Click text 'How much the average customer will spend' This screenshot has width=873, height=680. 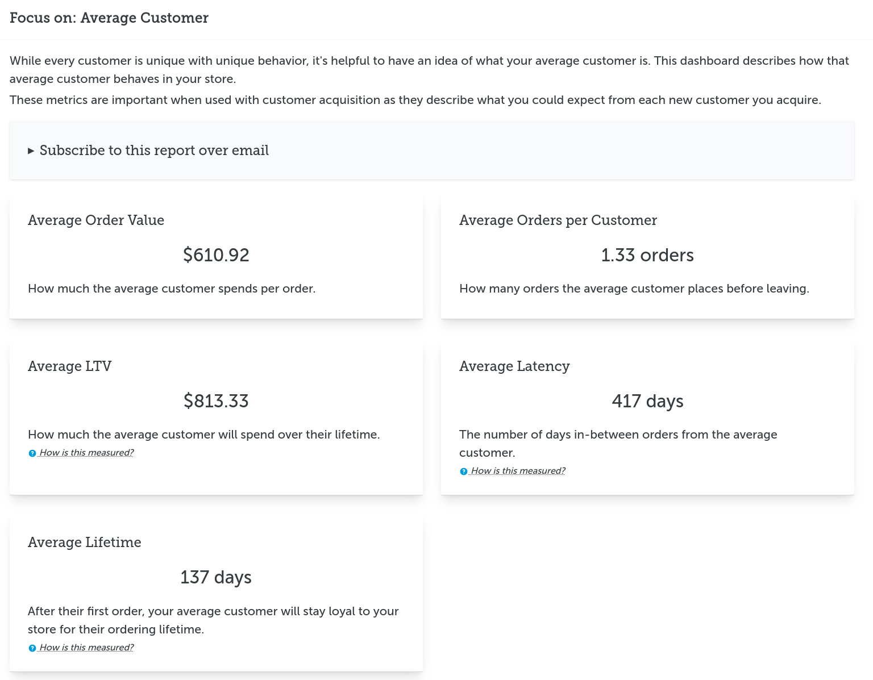[x=153, y=435]
